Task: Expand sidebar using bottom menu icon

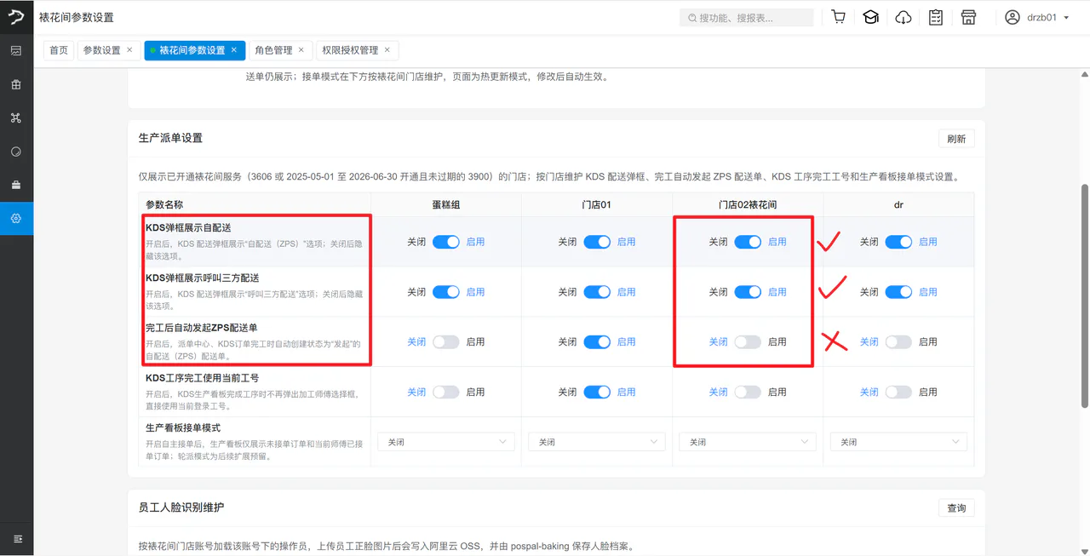Action: coord(18,539)
